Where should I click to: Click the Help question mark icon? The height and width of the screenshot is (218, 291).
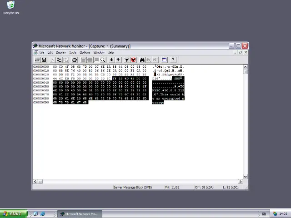[x=173, y=59]
